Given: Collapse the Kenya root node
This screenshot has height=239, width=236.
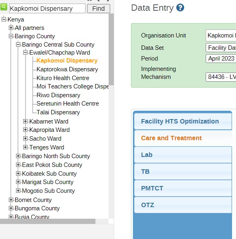Looking at the screenshot, I should point(4,20).
